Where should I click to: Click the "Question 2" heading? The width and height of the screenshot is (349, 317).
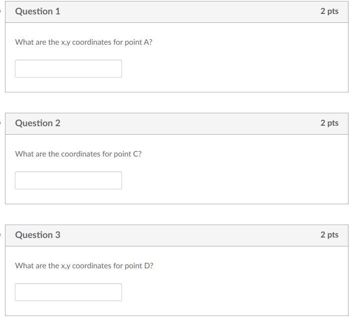[x=38, y=123]
